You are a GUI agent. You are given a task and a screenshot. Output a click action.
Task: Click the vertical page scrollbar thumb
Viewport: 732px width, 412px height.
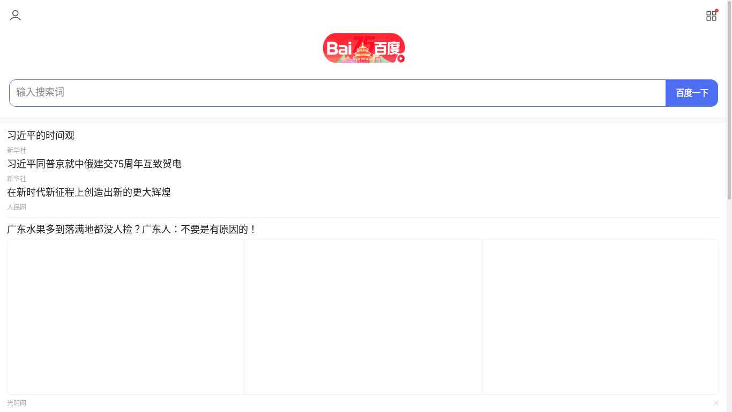[729, 100]
